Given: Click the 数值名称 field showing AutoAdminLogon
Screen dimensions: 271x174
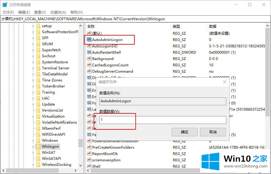Looking at the screenshot, I should [163, 101].
